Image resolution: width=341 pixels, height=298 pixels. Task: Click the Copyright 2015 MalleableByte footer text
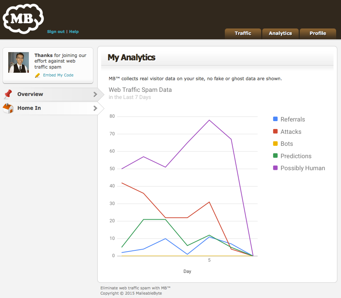click(131, 293)
